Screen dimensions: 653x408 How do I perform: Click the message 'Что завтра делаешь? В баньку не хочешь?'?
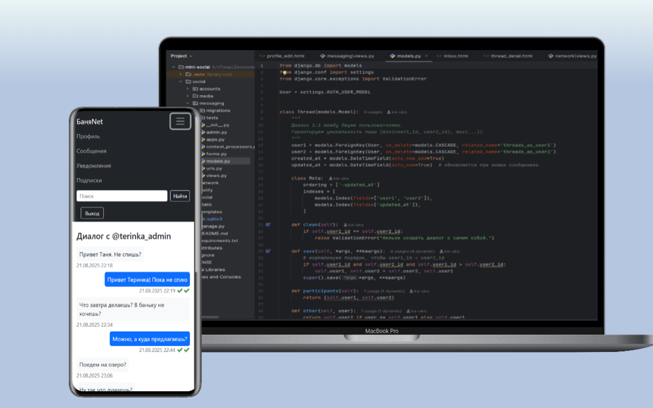(x=133, y=309)
